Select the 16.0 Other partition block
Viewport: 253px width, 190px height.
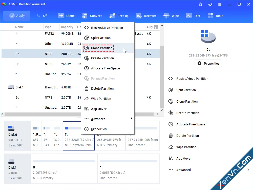(x=57, y=136)
